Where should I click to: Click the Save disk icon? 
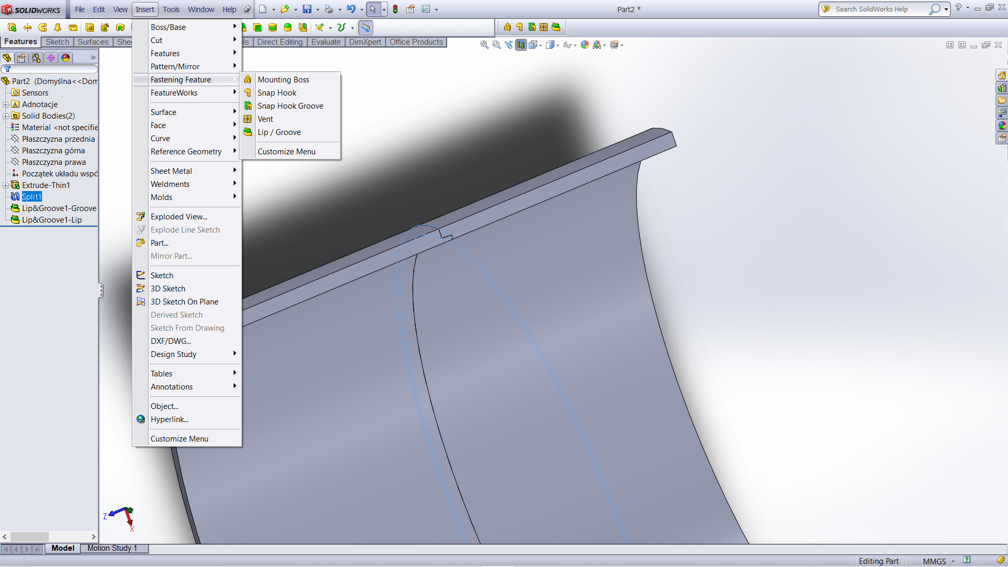tap(307, 9)
